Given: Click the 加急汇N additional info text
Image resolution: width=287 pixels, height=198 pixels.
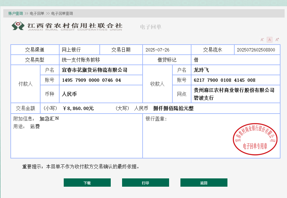Looking at the screenshot, I should click(x=49, y=119).
